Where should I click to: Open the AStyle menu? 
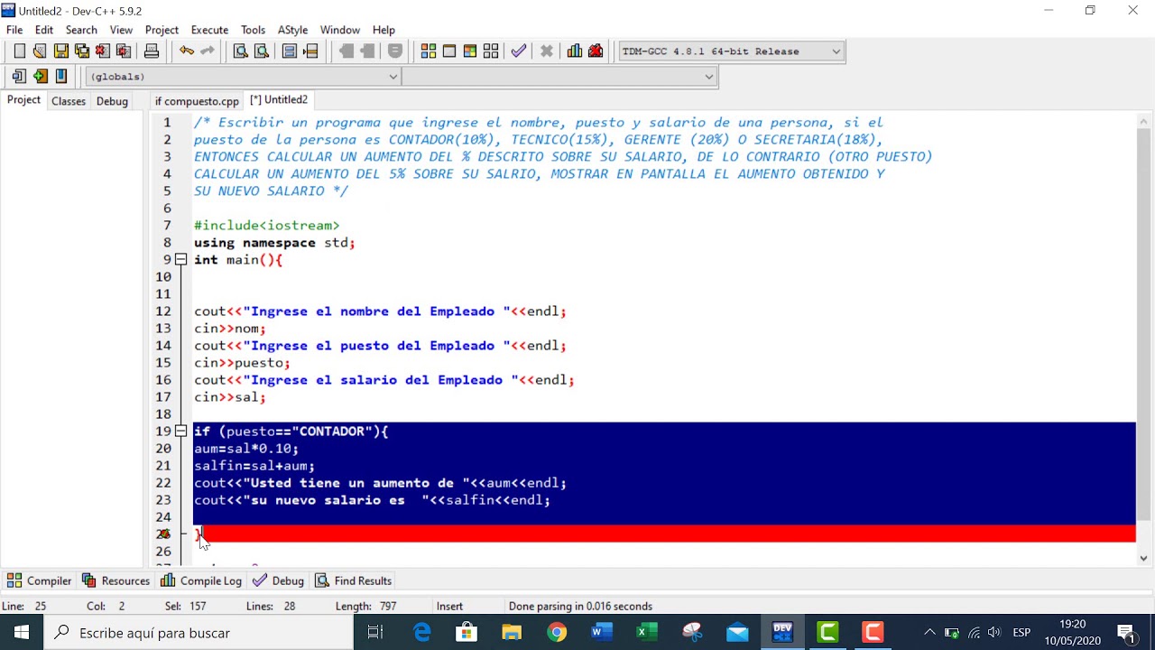292,30
